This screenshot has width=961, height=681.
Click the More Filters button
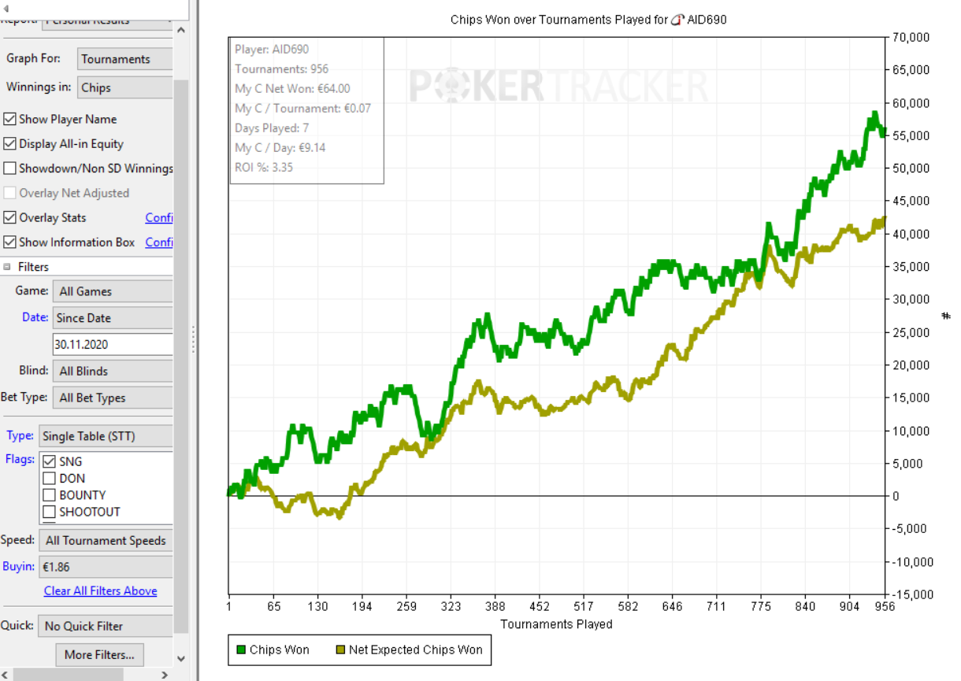[x=99, y=654]
